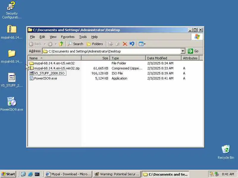The image size is (238, 178).
Task: Click the Forward navigation icon
Action: point(50,44)
